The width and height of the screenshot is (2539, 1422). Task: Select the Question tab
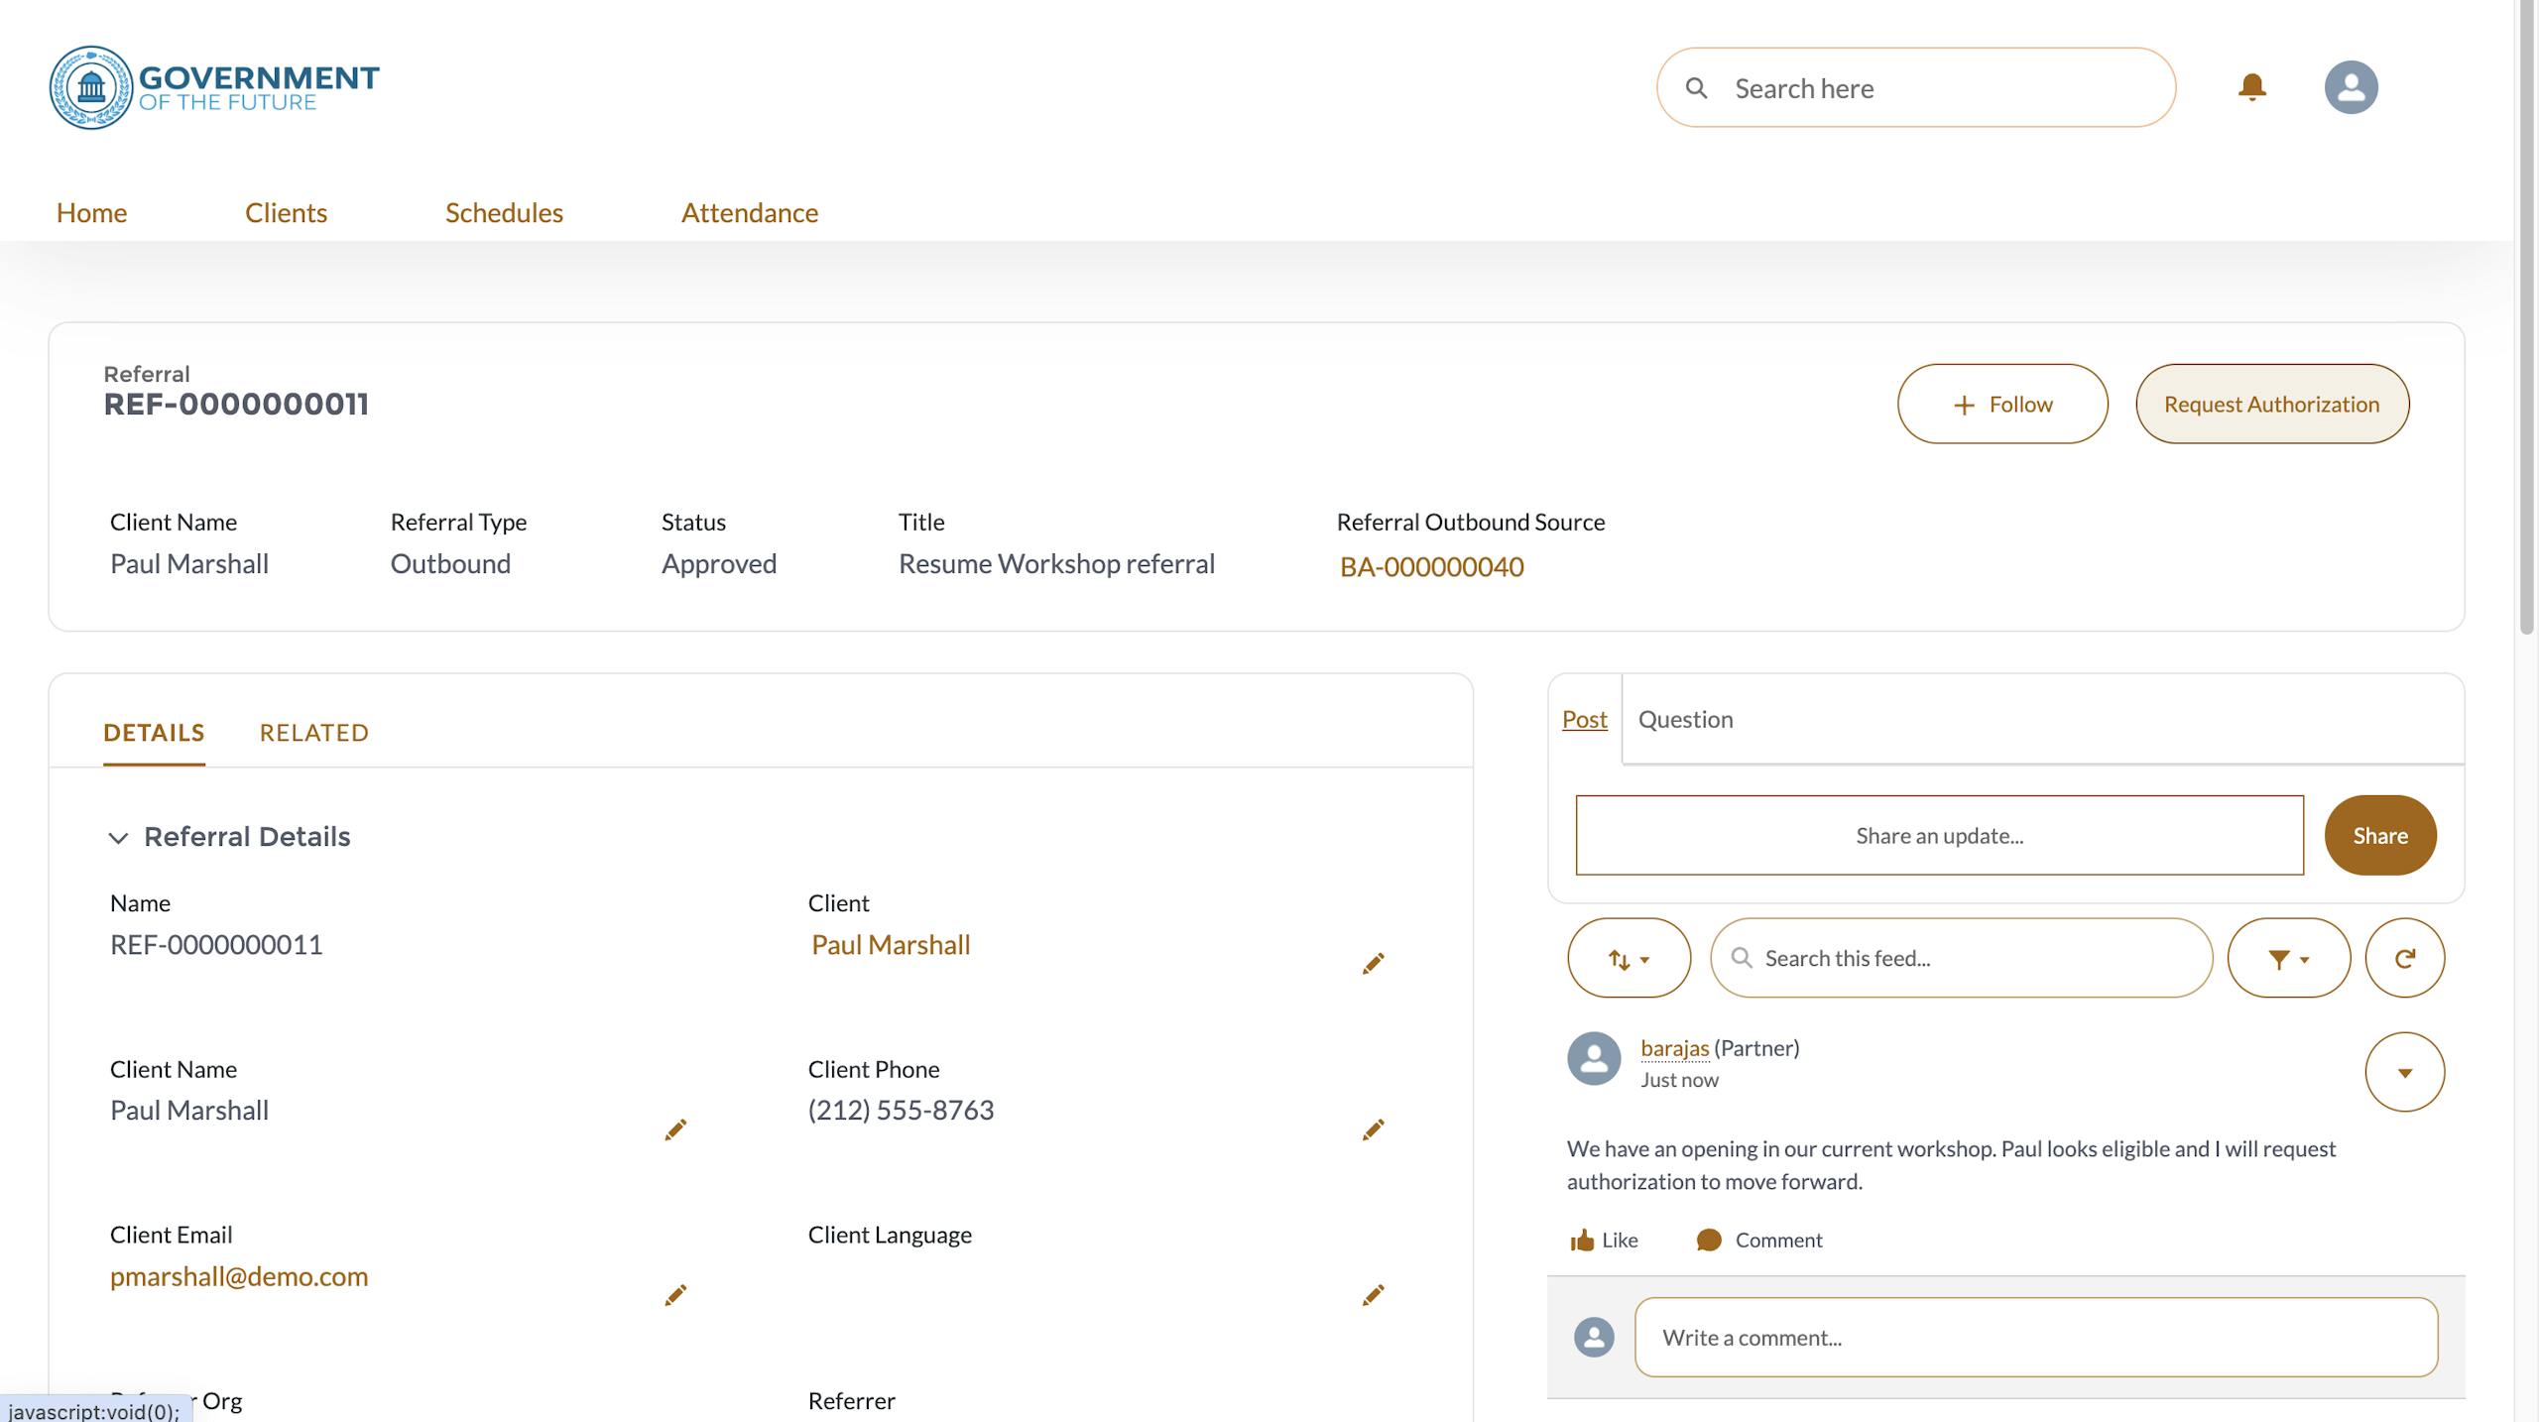pyautogui.click(x=1685, y=719)
